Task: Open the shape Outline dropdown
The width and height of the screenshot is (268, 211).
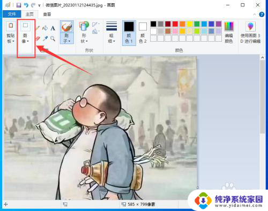Action: pyautogui.click(x=96, y=25)
